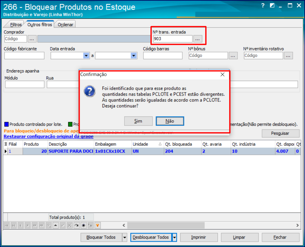Viewport: 305px width, 247px height.
Task: Click the Módulo input field
Action: click(25, 84)
